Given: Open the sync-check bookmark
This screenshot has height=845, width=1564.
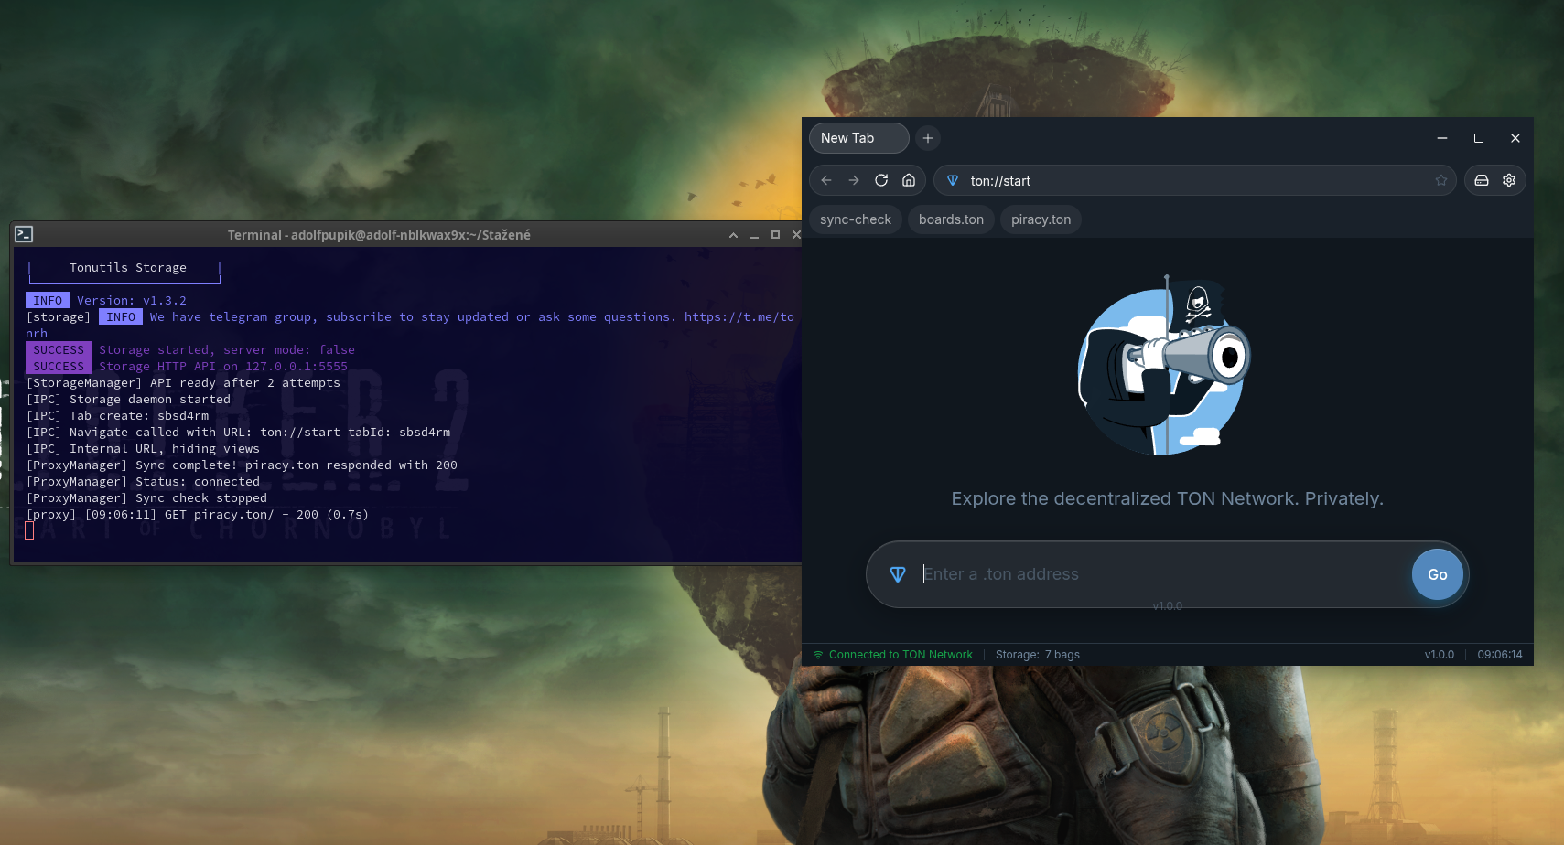Looking at the screenshot, I should (855, 219).
